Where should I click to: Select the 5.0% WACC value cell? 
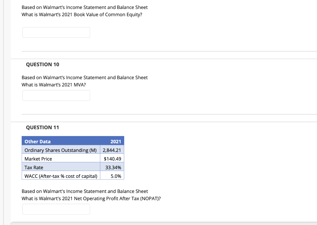[x=112, y=175]
